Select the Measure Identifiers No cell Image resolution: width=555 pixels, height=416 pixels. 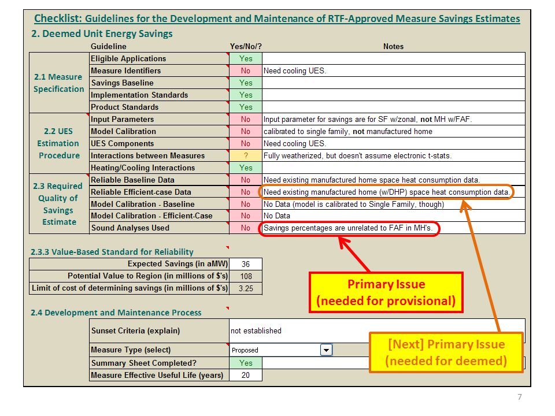[x=246, y=70]
